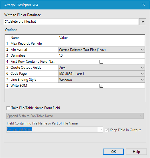
Task: Select the Quote Output Fields row label
Action: pos(26,68)
